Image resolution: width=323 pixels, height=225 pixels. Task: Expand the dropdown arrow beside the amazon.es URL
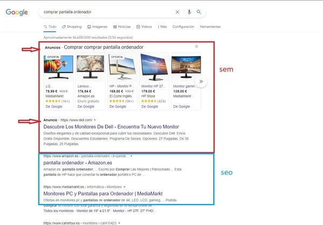point(131,156)
